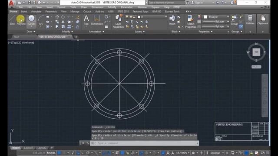Viewport: 278px width, 156px height.
Task: Open the Dimension menu
Action: 97,7
